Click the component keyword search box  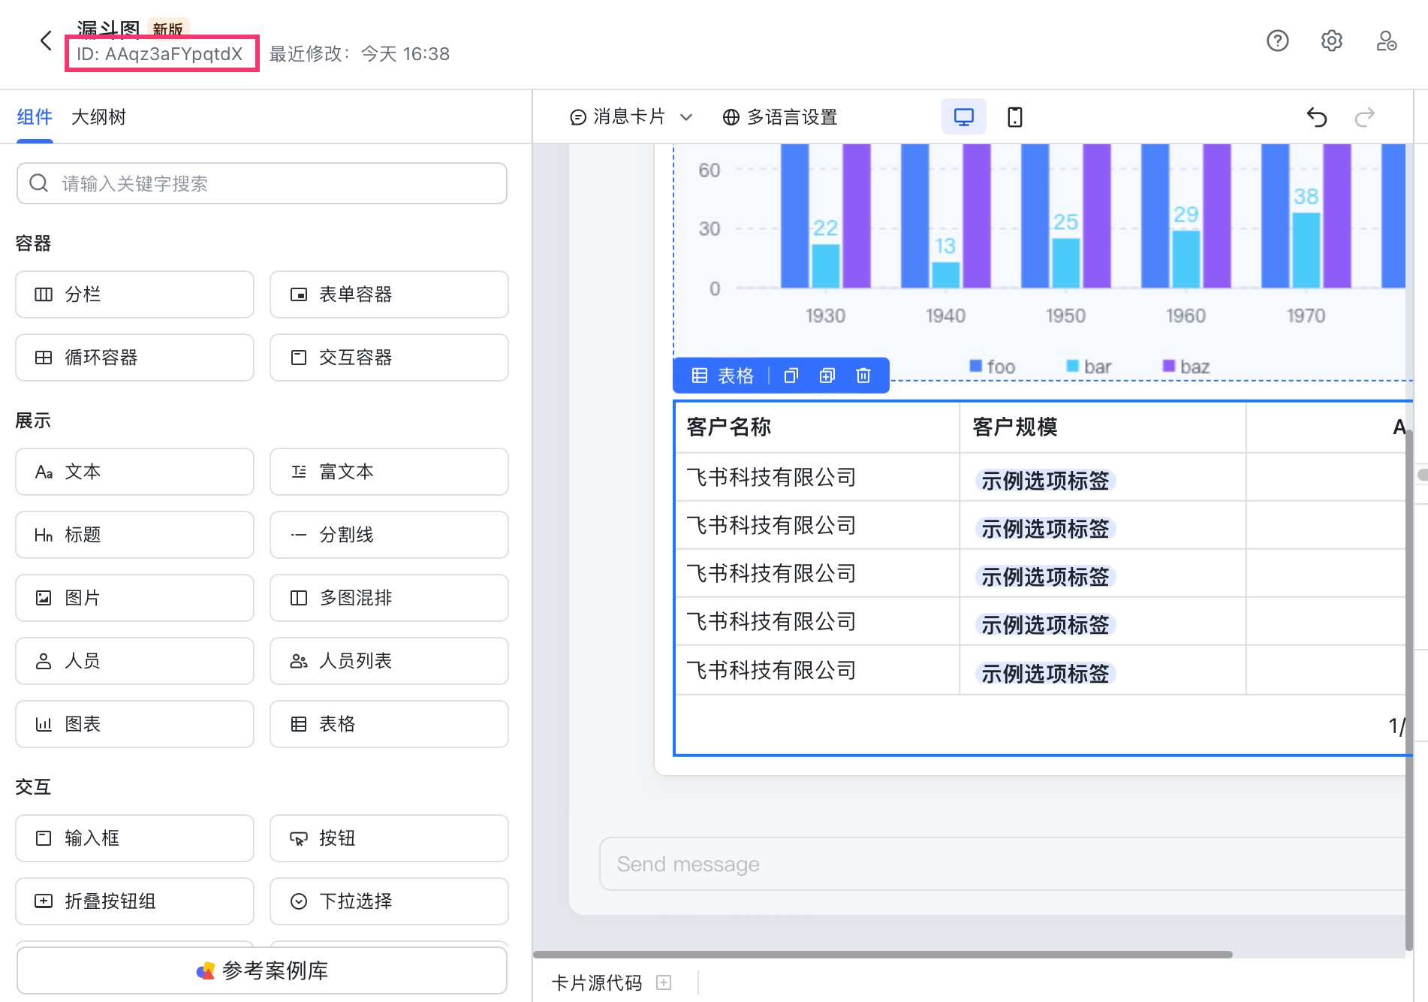261,183
